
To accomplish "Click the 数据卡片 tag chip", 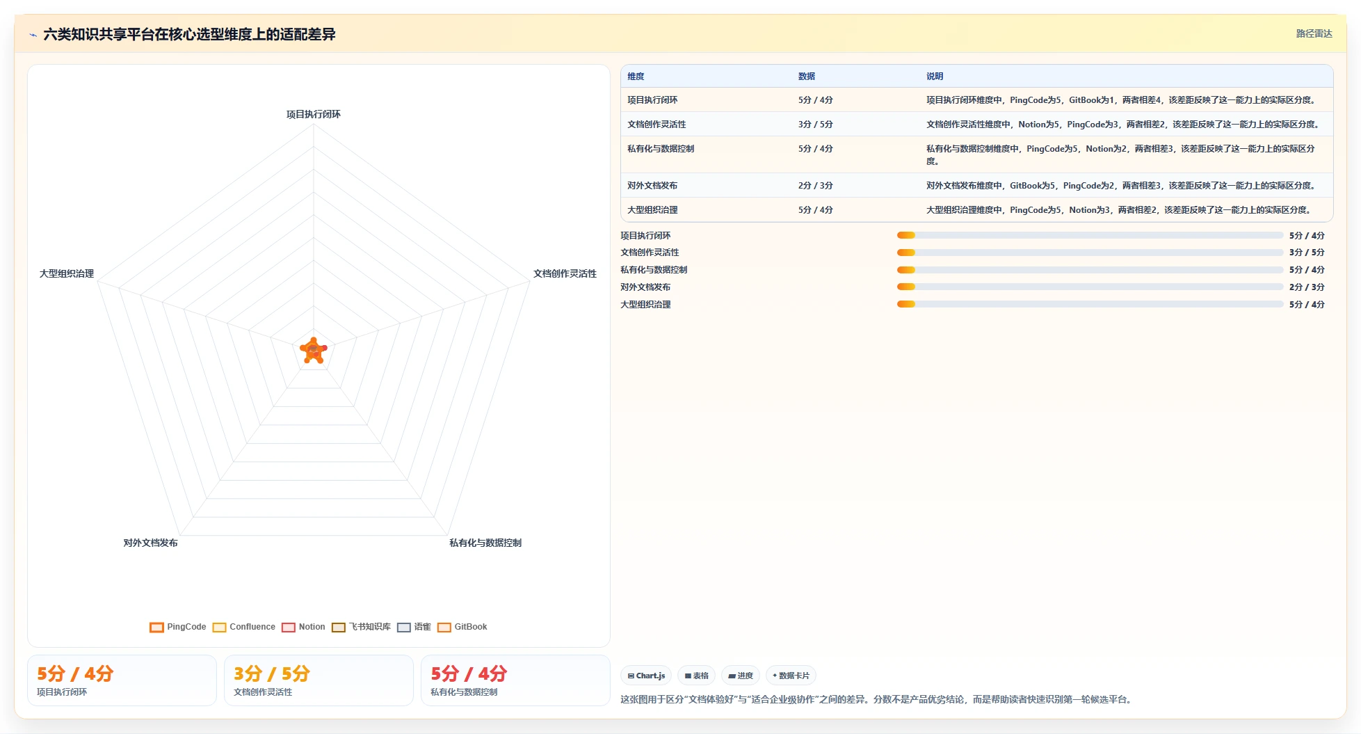I will click(x=791, y=676).
